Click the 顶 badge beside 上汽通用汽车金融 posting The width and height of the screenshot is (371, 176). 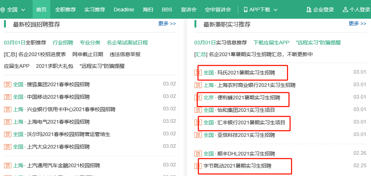tap(8, 165)
